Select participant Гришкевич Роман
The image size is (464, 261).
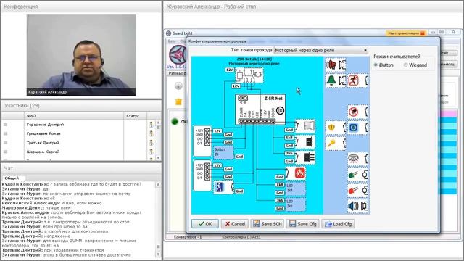(43, 133)
